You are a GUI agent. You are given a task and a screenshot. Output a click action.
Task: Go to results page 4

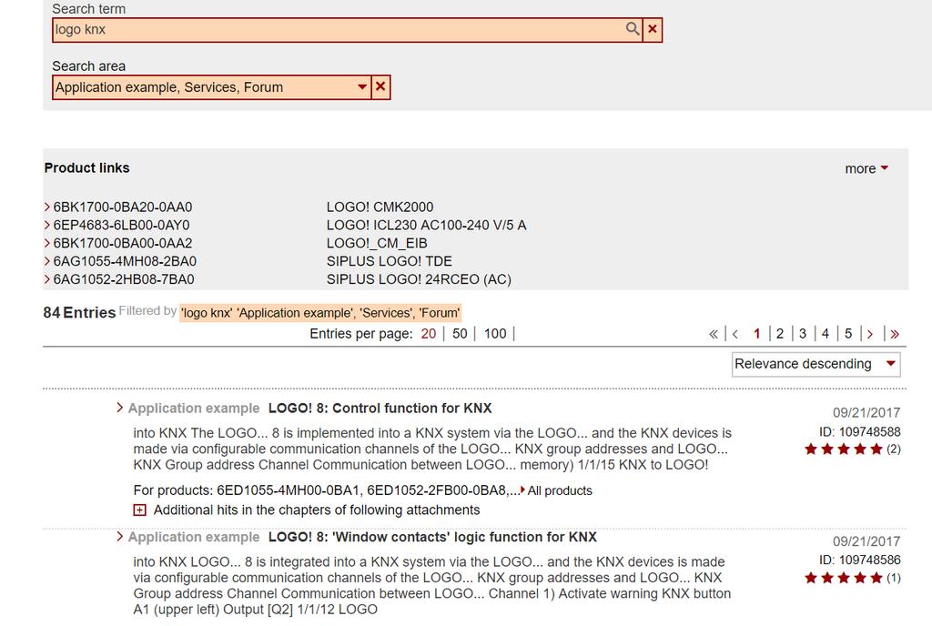pos(825,334)
